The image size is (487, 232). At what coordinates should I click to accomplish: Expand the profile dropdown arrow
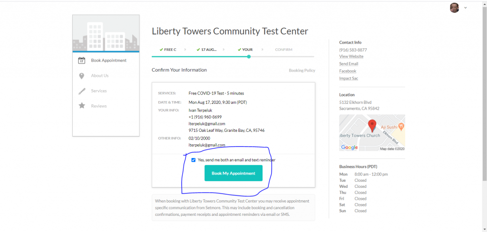coord(466,8)
